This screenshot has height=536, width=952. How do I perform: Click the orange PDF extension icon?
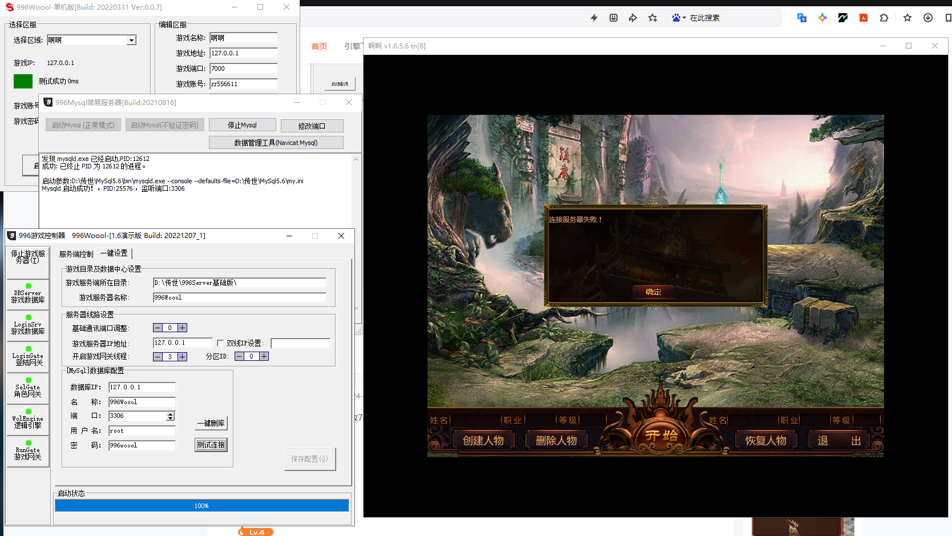pos(864,18)
